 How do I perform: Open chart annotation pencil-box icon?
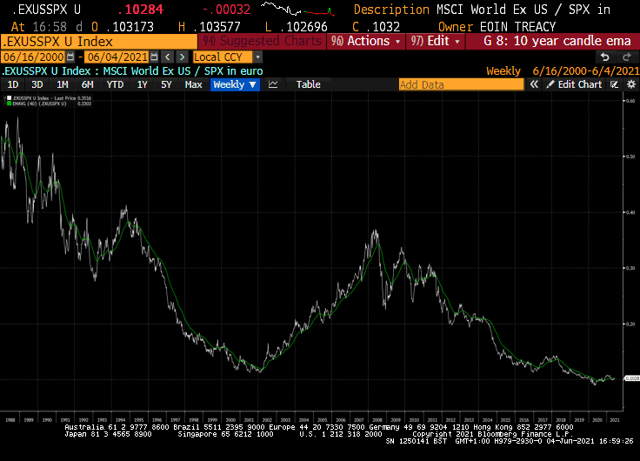(x=614, y=84)
